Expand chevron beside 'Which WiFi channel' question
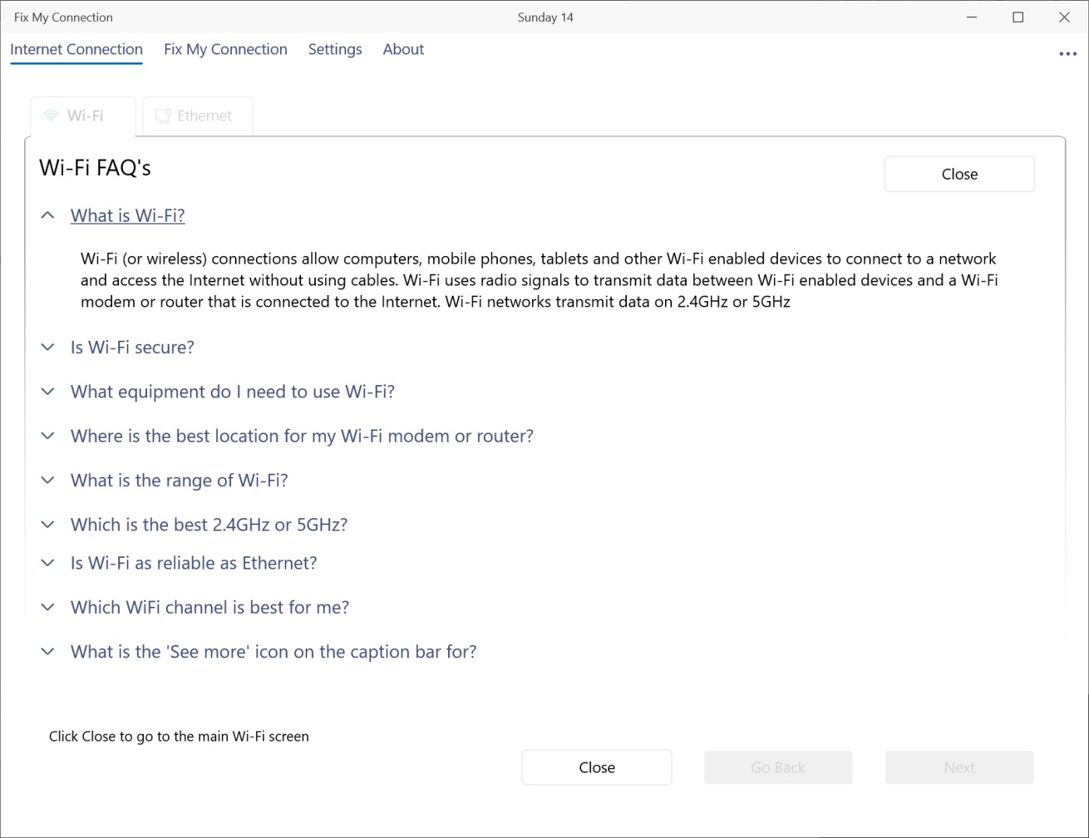This screenshot has width=1089, height=838. coord(47,607)
